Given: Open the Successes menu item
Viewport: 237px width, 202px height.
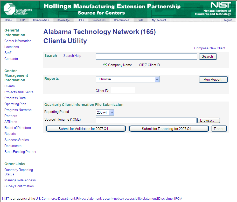Looking at the screenshot, I should (99, 20).
